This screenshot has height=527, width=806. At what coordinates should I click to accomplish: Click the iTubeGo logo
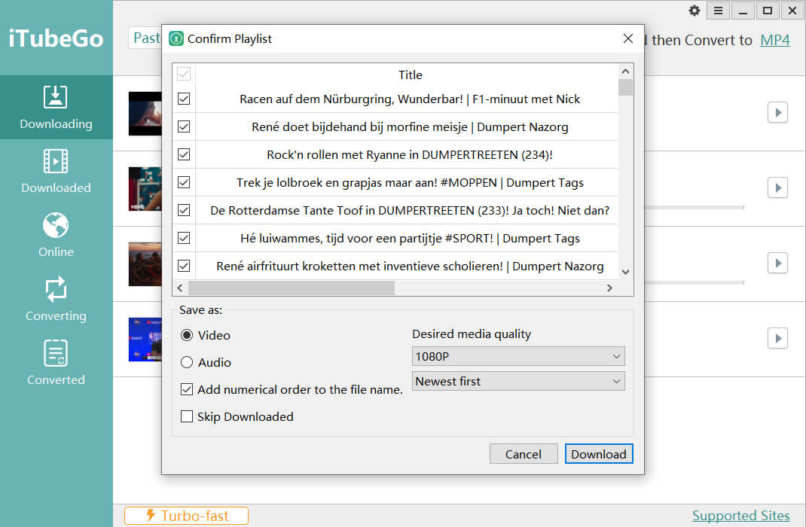[x=56, y=38]
